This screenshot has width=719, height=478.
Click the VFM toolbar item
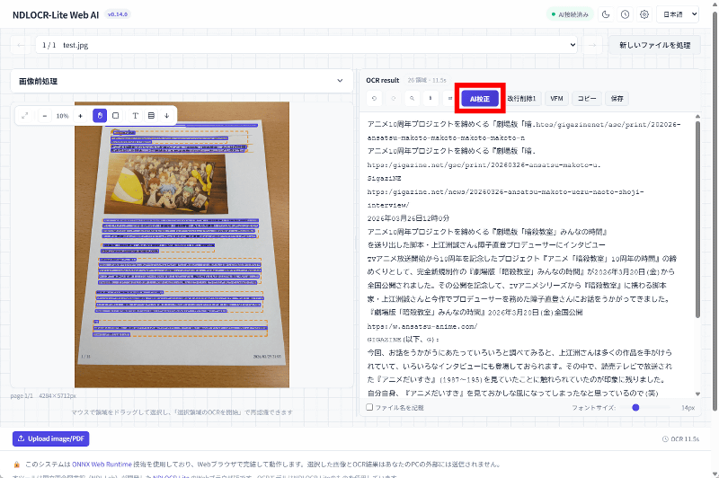[x=556, y=98]
